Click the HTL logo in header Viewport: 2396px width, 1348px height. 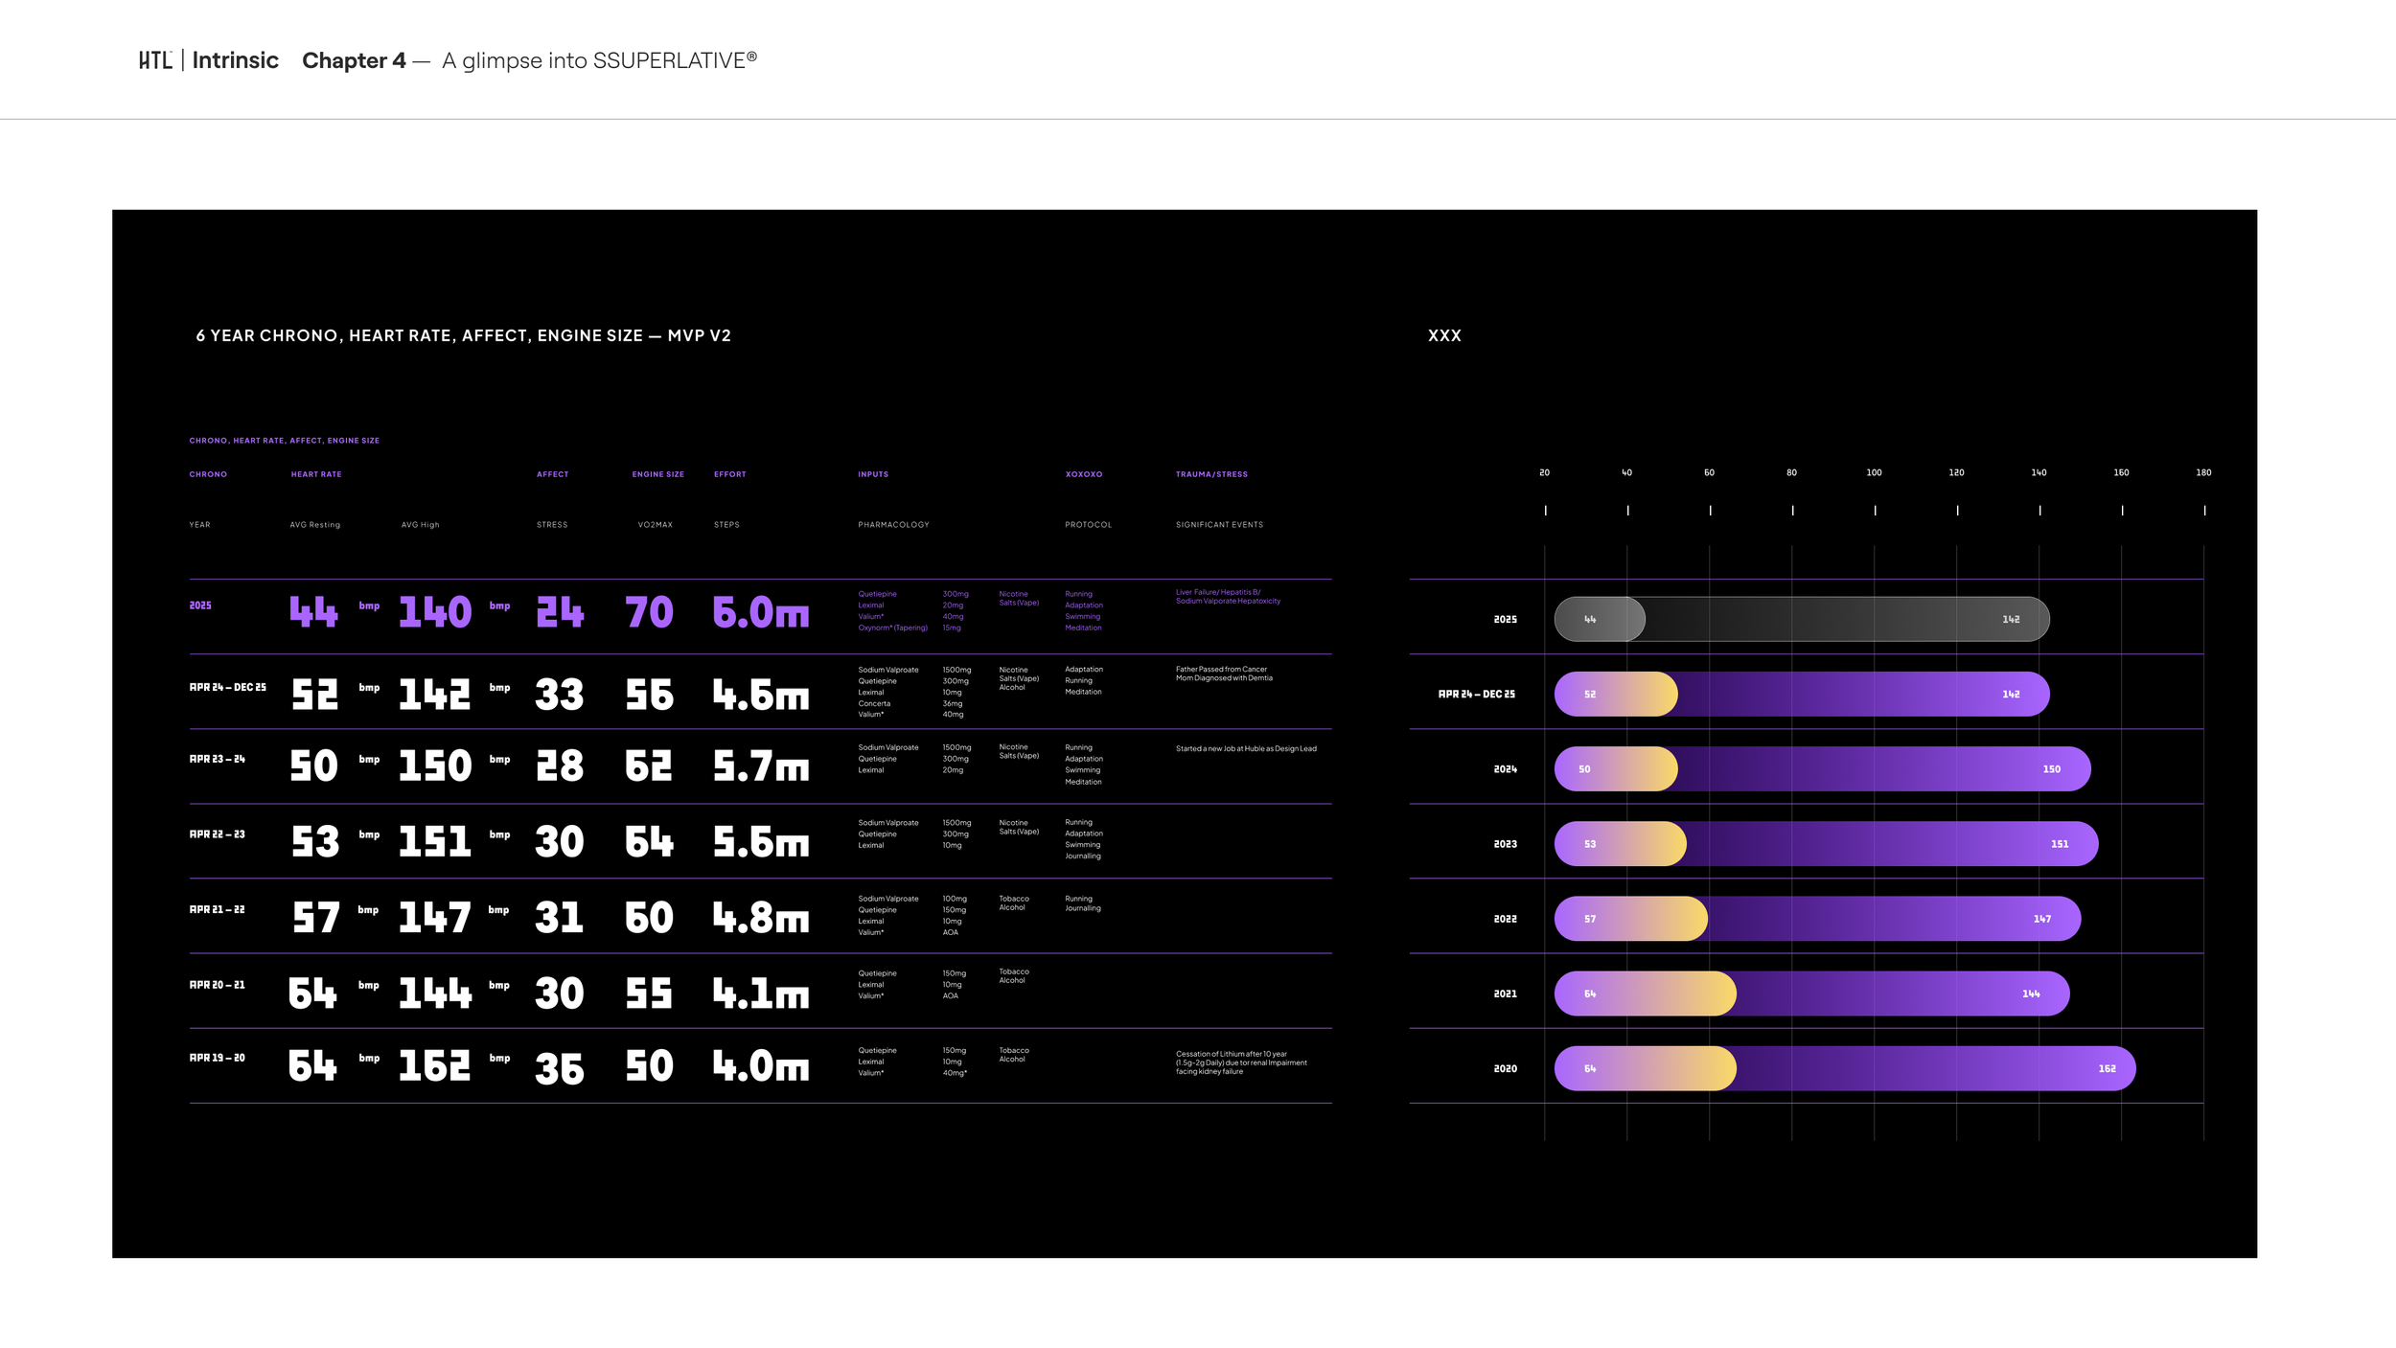[154, 60]
